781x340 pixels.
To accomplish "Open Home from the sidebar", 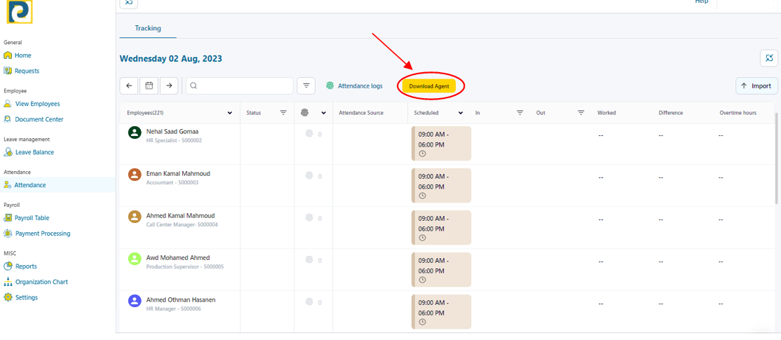I will pyautogui.click(x=23, y=55).
